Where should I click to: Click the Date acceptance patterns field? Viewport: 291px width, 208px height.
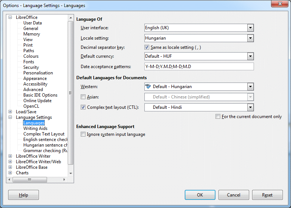click(199, 67)
